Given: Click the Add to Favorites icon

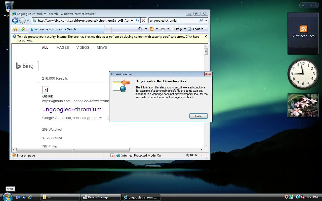Looking at the screenshot, I should coord(23,29).
